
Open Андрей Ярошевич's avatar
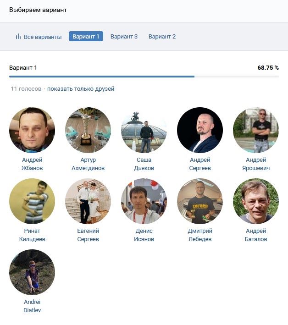click(x=256, y=130)
